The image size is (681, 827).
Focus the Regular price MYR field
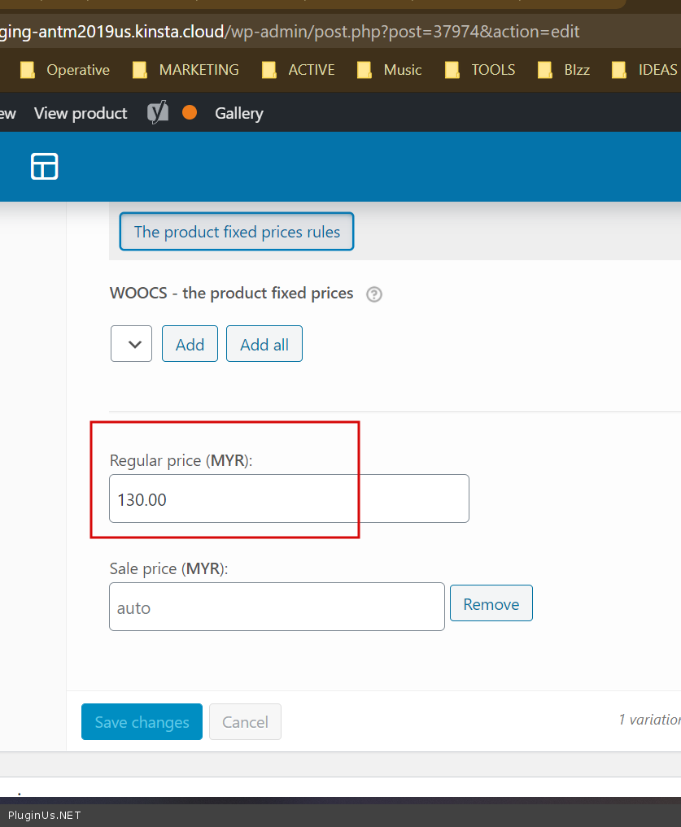(289, 499)
